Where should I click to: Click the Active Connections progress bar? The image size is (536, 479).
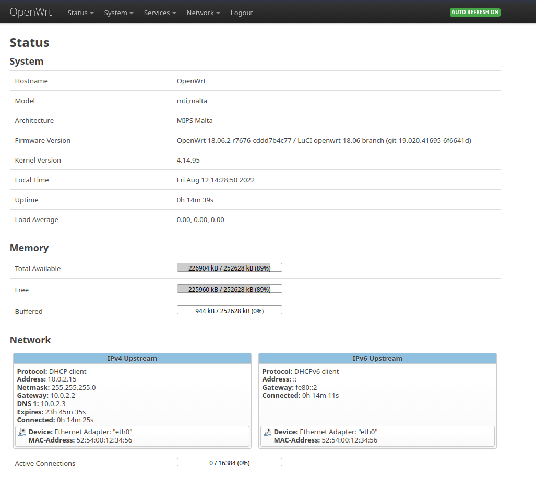(230, 462)
